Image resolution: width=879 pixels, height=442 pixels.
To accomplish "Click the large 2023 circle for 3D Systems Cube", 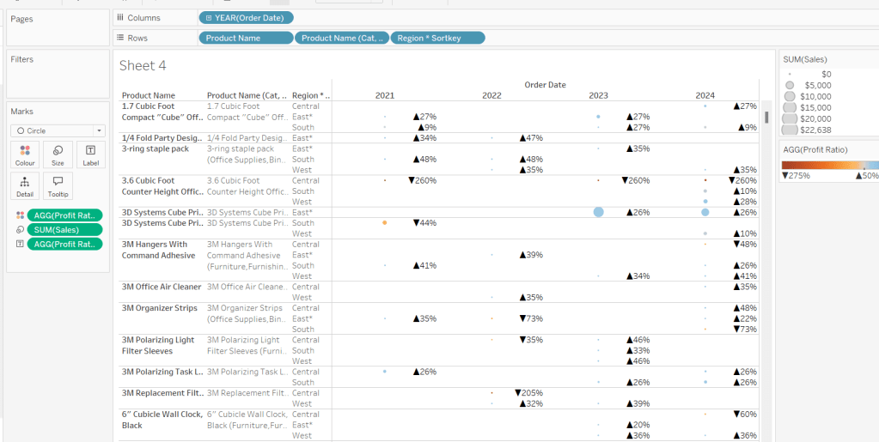I will (x=598, y=212).
